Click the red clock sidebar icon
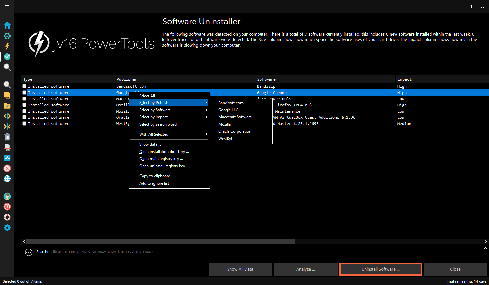The width and height of the screenshot is (489, 285). (x=7, y=207)
